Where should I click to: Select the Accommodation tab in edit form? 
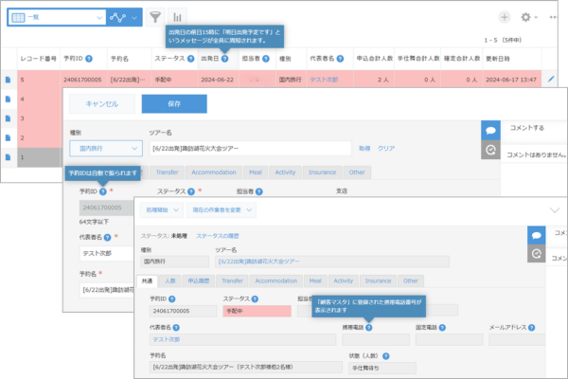(x=214, y=172)
